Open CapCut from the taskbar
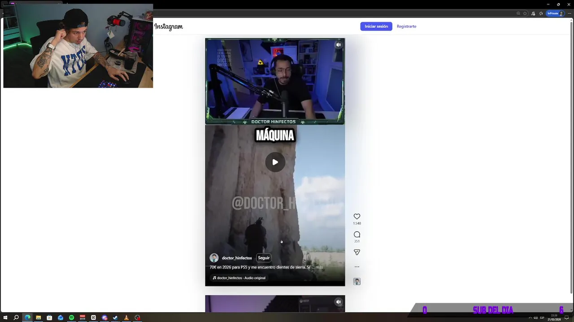The width and height of the screenshot is (574, 322). (x=93, y=318)
